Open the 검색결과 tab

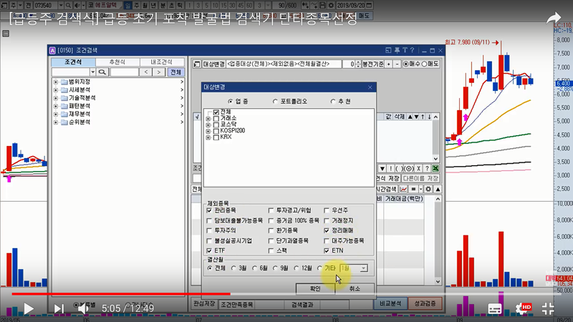tap(302, 305)
